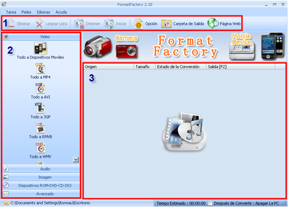Open the Carpeta de Salida folder icon

coord(166,24)
